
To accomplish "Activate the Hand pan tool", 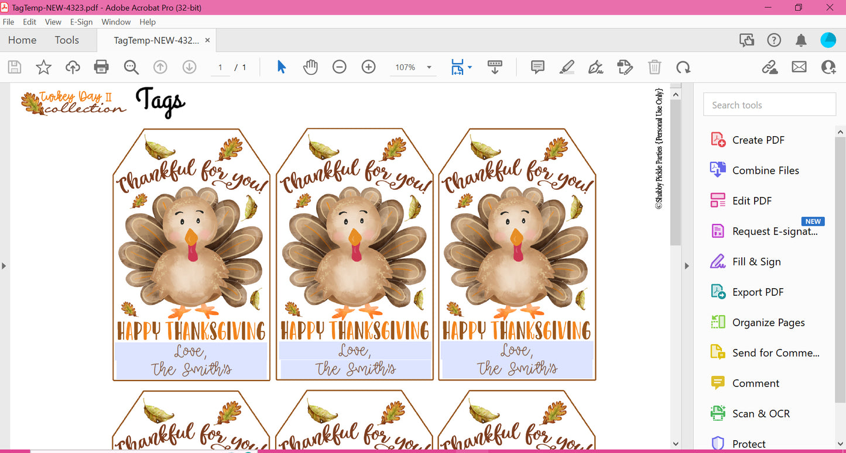I will point(310,67).
